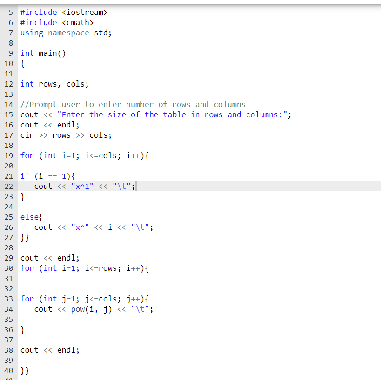This screenshot has height=381, width=381.
Task: Click line number 5 in the gutter
Action: coord(10,12)
